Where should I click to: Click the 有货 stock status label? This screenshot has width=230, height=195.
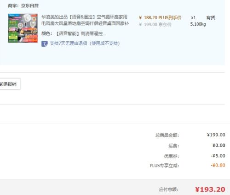(x=211, y=18)
